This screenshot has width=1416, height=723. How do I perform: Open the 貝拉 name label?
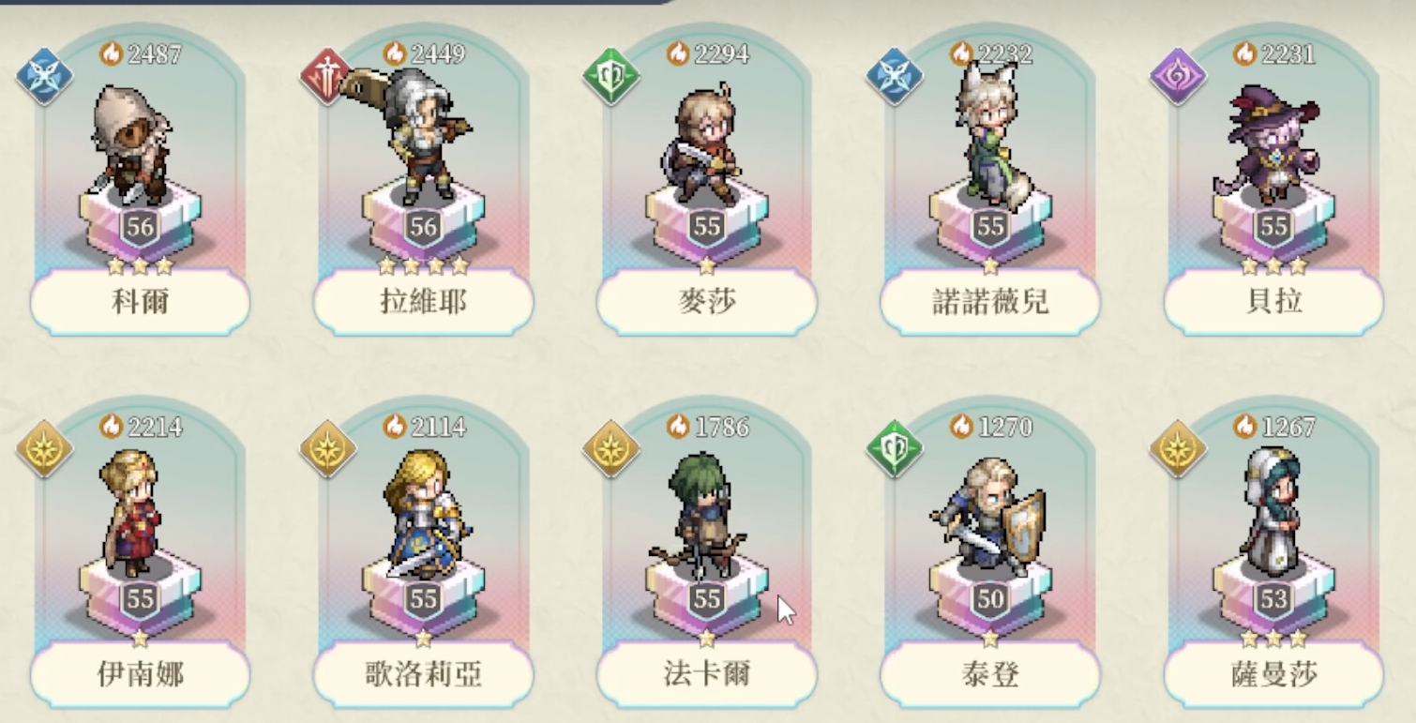[x=1273, y=303]
